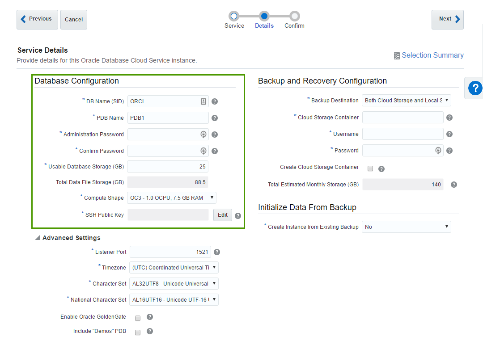Viewport: 483px width, 341px height.
Task: Open the Backup Destination dropdown
Action: (x=406, y=100)
